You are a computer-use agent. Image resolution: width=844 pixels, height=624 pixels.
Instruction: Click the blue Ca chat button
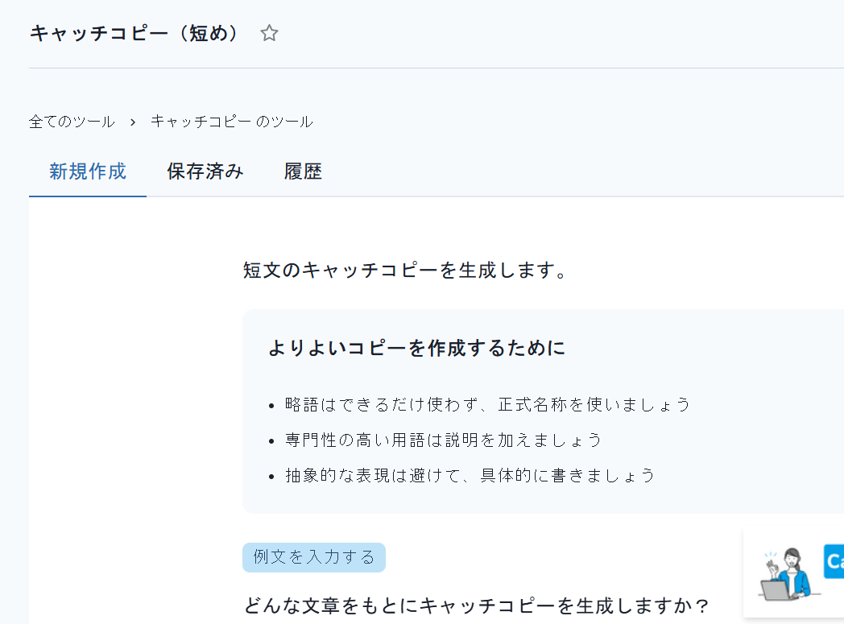click(834, 561)
